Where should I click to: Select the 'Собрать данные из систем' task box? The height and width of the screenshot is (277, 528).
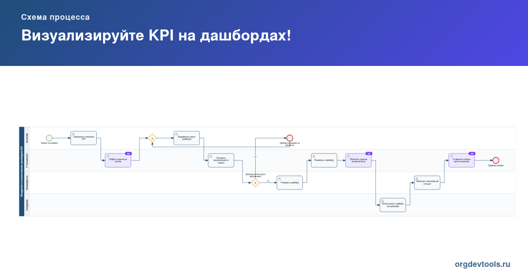click(118, 160)
